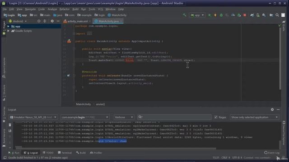Open the Gradle side panel tab
The width and height of the screenshot is (289, 162).
284,26
